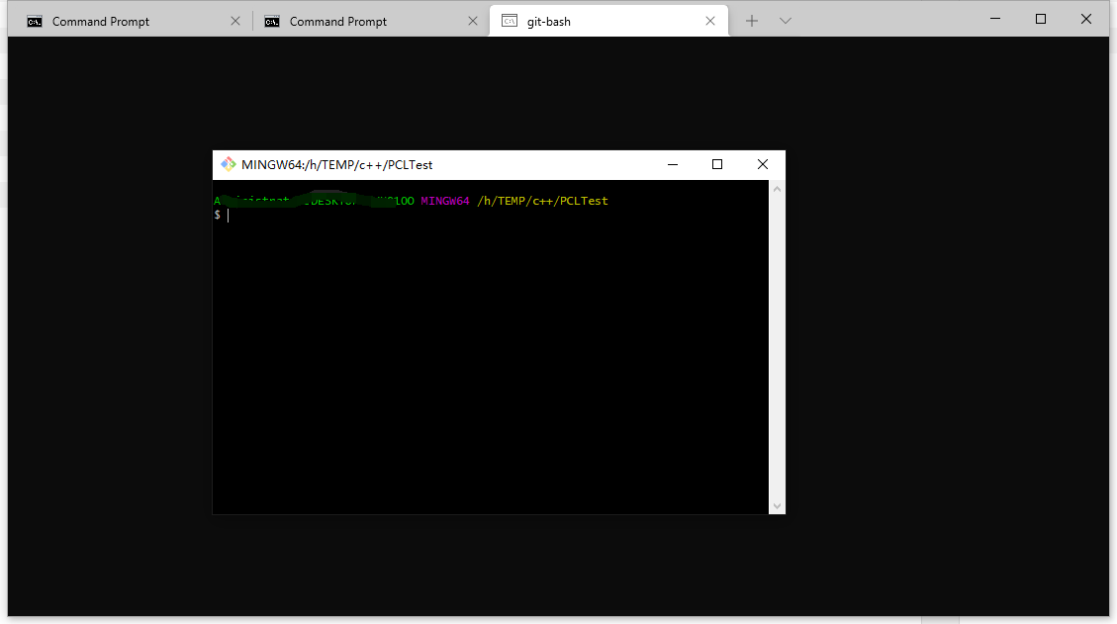The image size is (1117, 624).
Task: Click at the $ prompt line
Action: tap(222, 216)
